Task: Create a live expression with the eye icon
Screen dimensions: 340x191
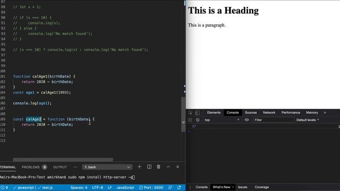Action: click(246, 120)
